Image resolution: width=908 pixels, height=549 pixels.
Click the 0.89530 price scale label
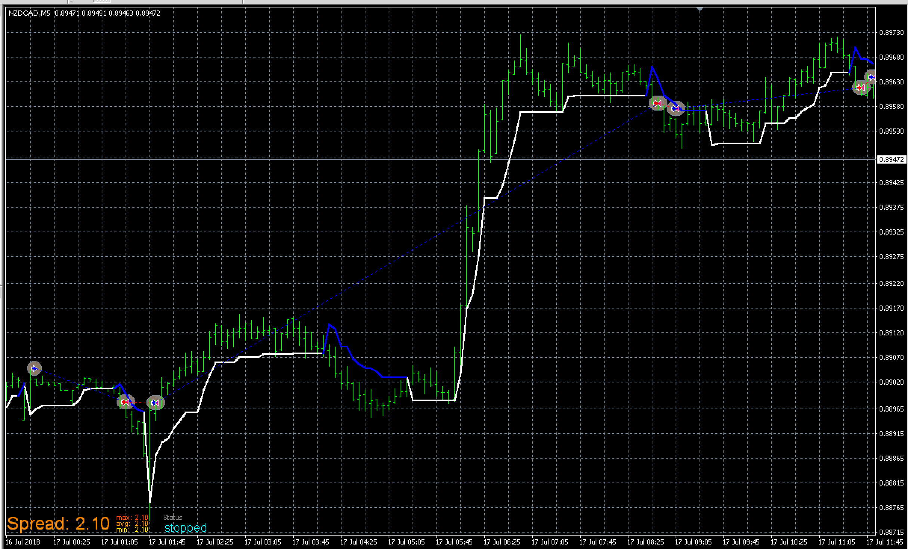pyautogui.click(x=891, y=131)
